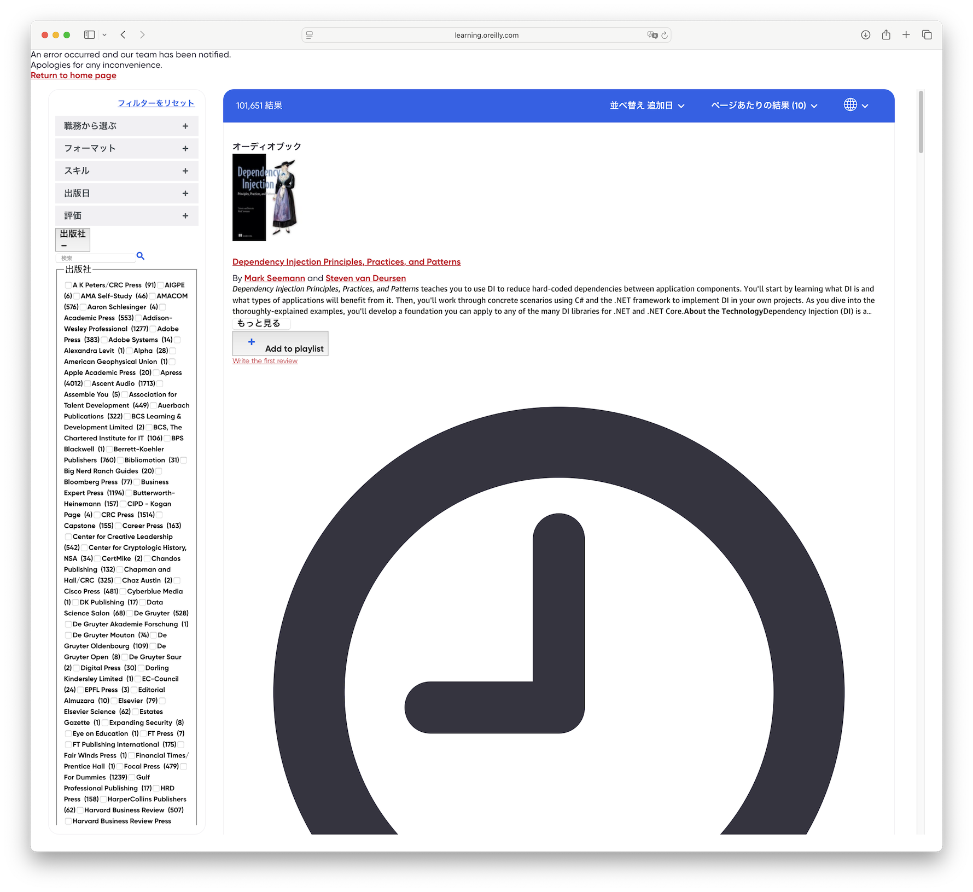The height and width of the screenshot is (892, 973).
Task: Open author Mark Seemann link
Action: click(x=275, y=278)
